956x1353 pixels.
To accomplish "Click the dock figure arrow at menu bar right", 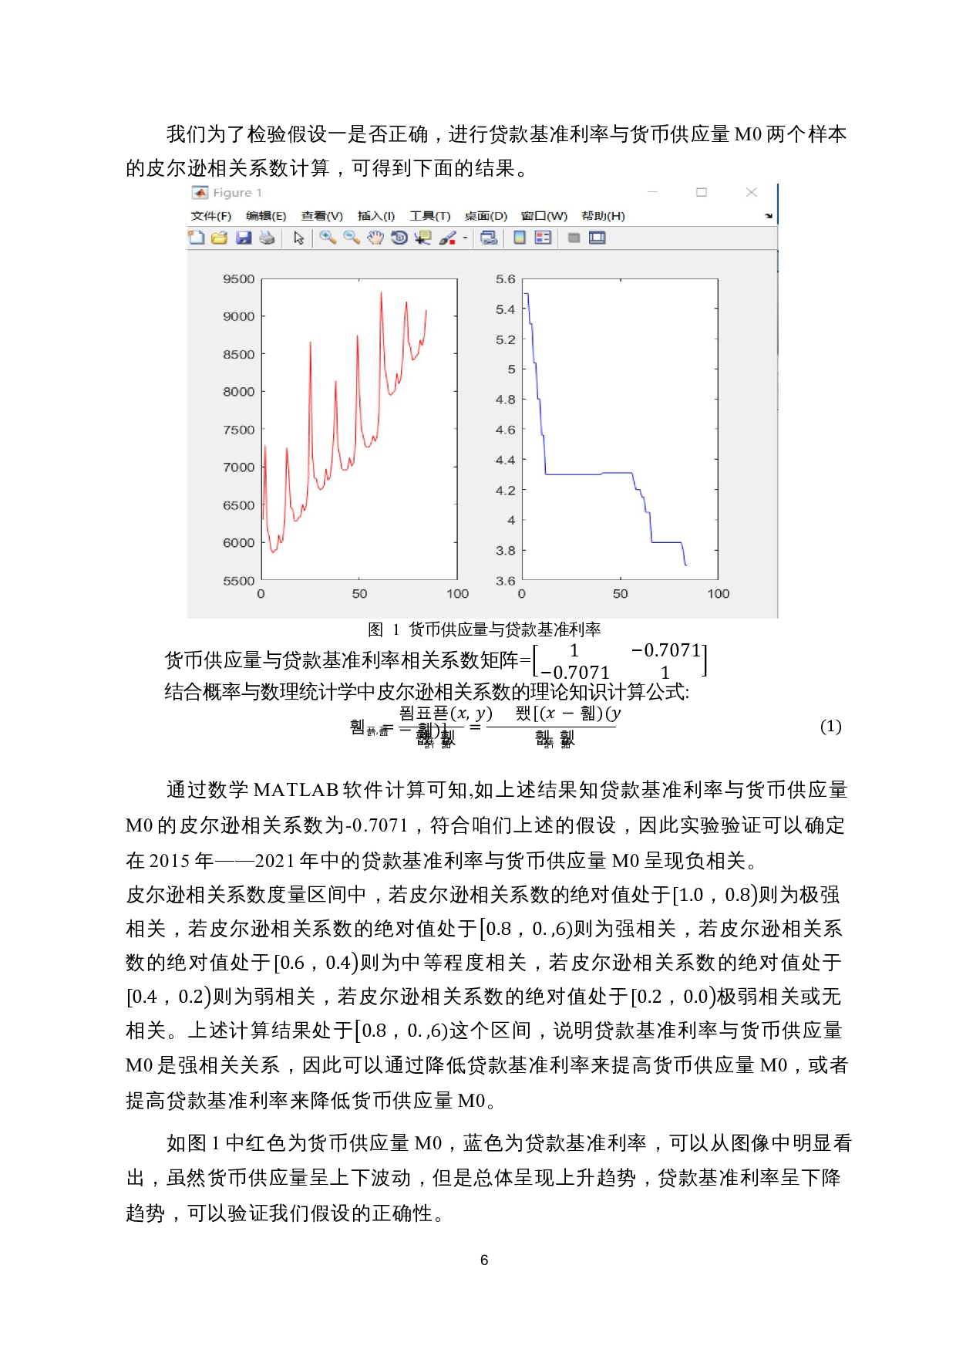I will point(768,216).
